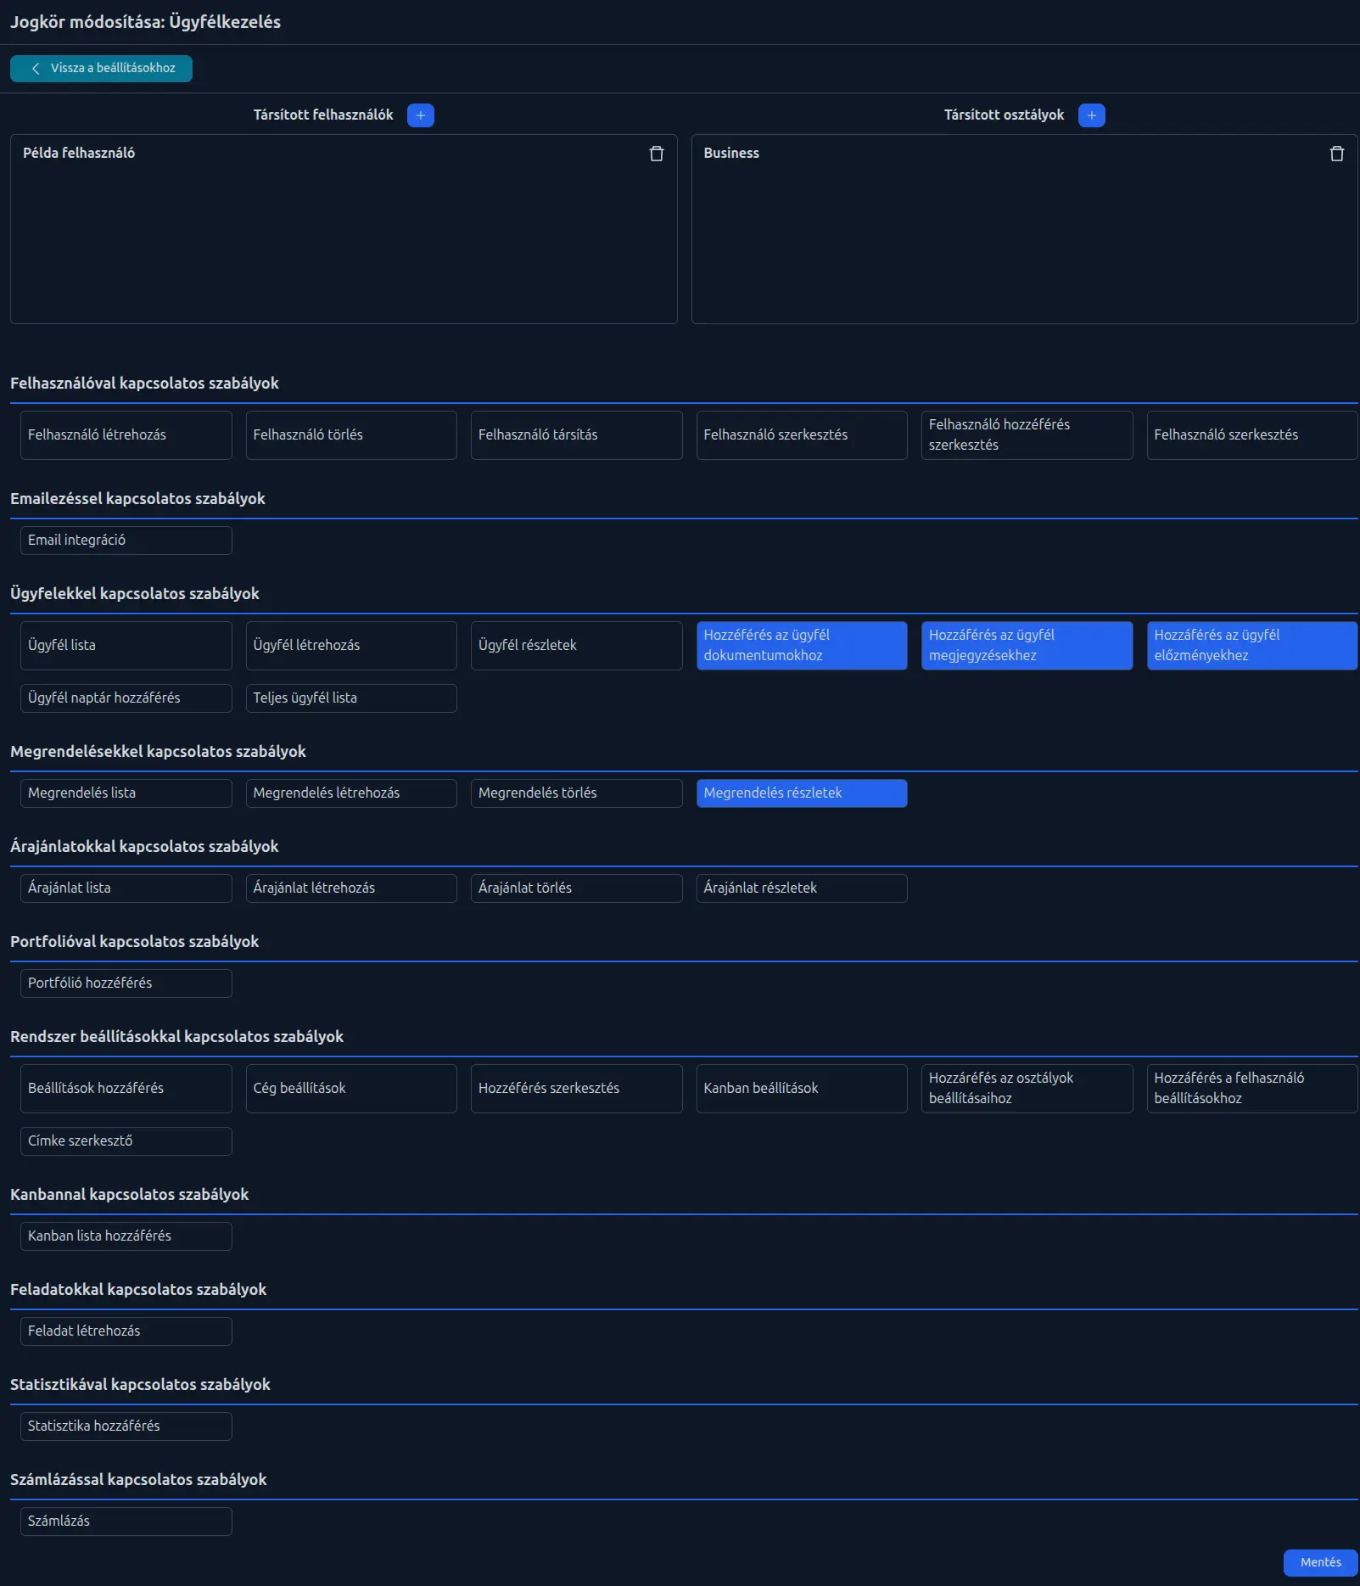Disable Hozzéférés az ügyfél dokumentumokhoz
The image size is (1360, 1586).
(801, 646)
